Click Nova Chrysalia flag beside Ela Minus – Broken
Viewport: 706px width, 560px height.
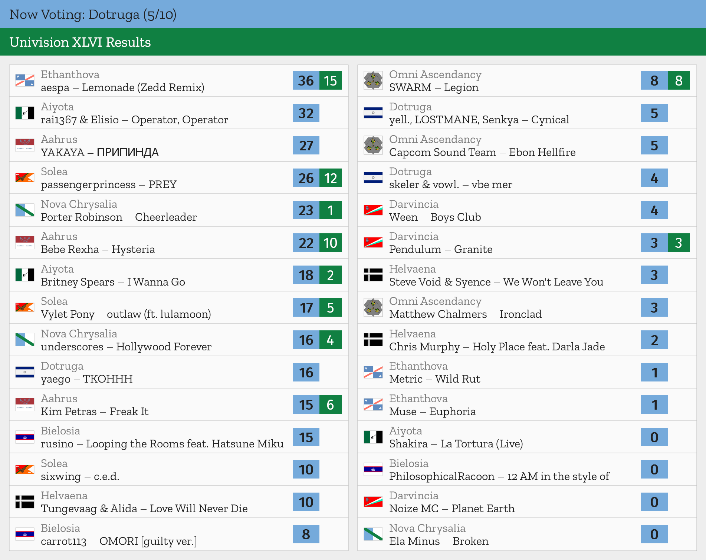click(373, 534)
